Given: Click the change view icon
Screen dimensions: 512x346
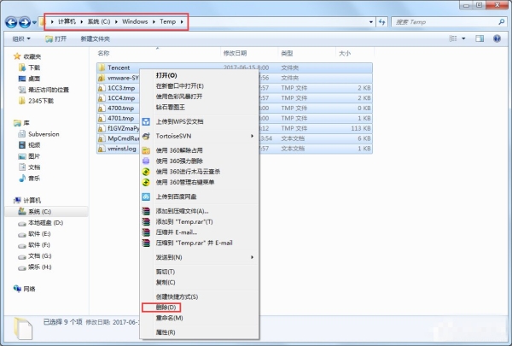Looking at the screenshot, I should tap(453, 38).
